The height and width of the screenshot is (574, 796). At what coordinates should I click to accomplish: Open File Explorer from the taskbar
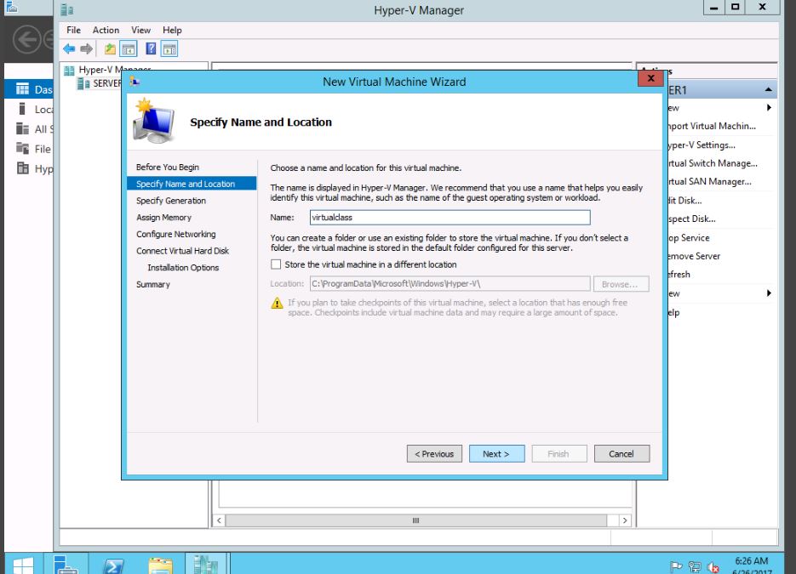click(160, 565)
